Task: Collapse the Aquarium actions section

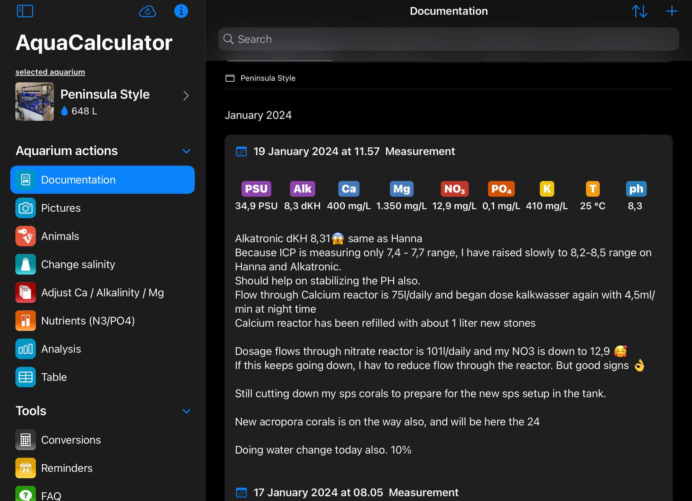Action: tap(186, 151)
